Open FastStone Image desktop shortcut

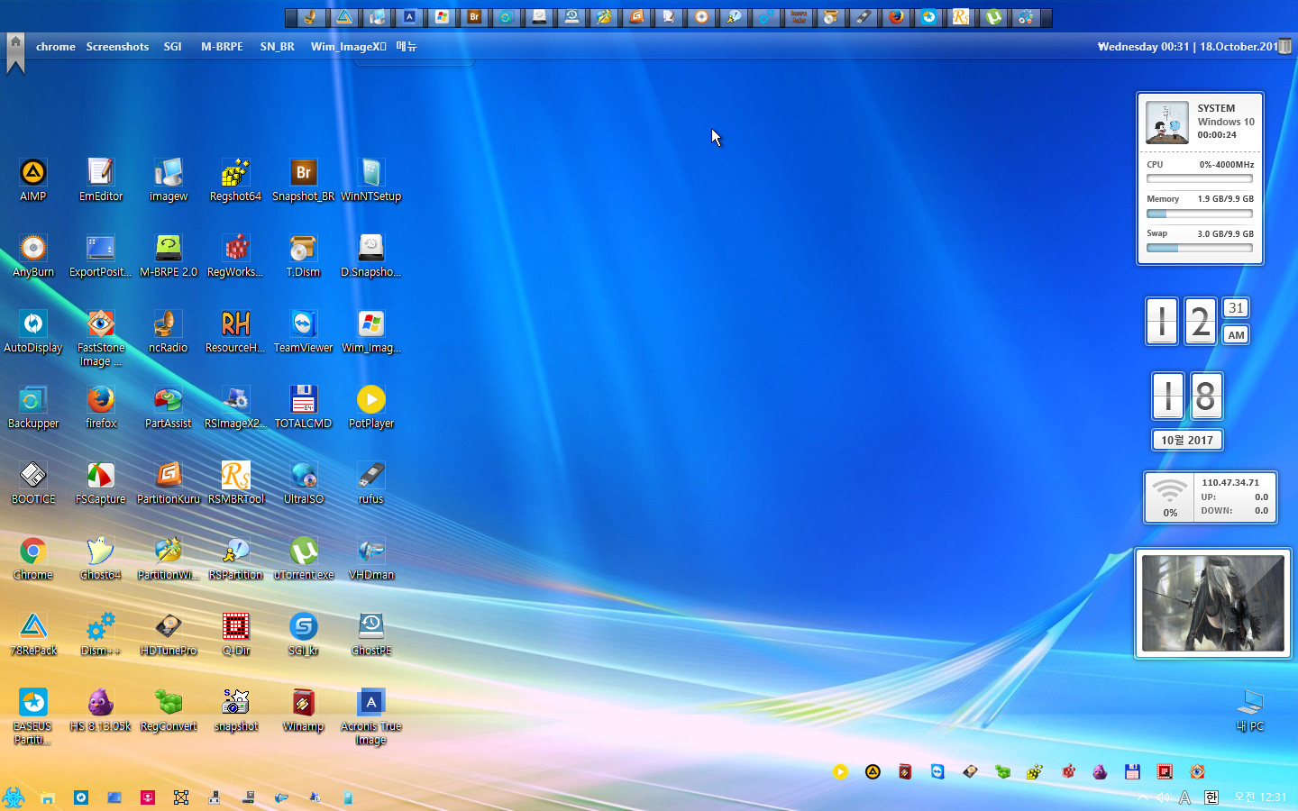click(x=101, y=338)
